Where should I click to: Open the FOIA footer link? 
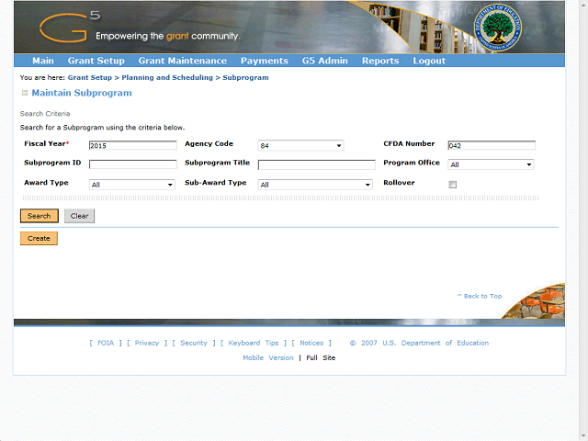[106, 343]
